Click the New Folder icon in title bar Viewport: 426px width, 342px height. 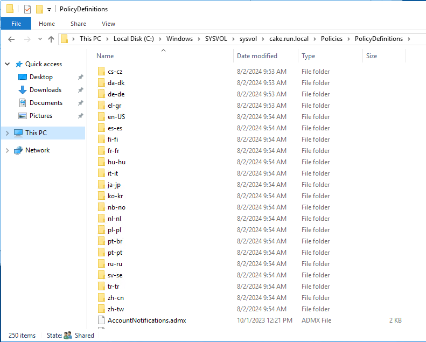tap(39, 9)
